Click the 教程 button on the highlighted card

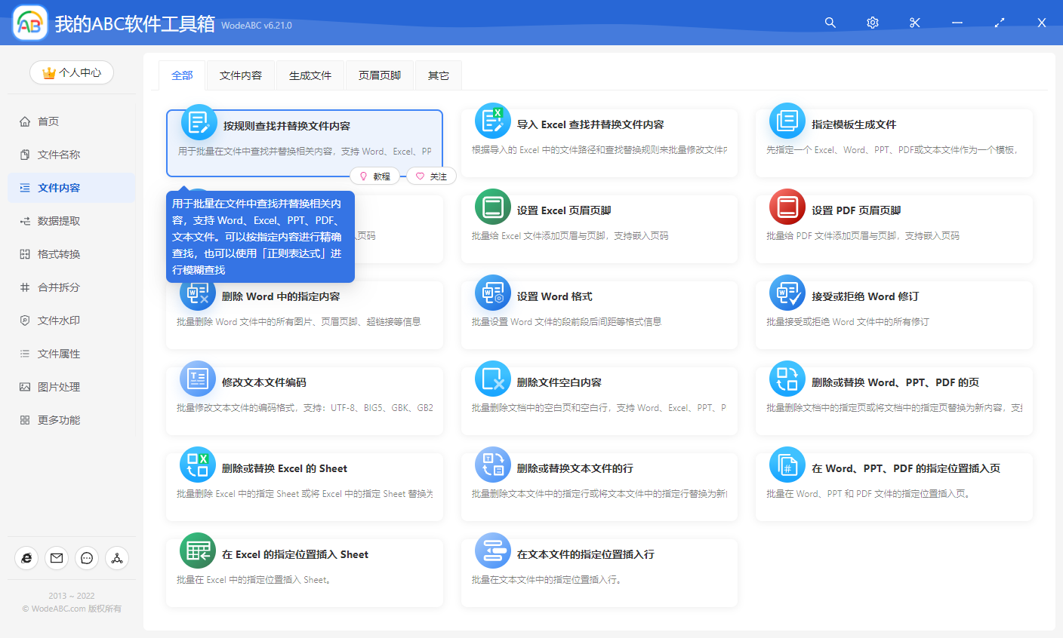375,176
